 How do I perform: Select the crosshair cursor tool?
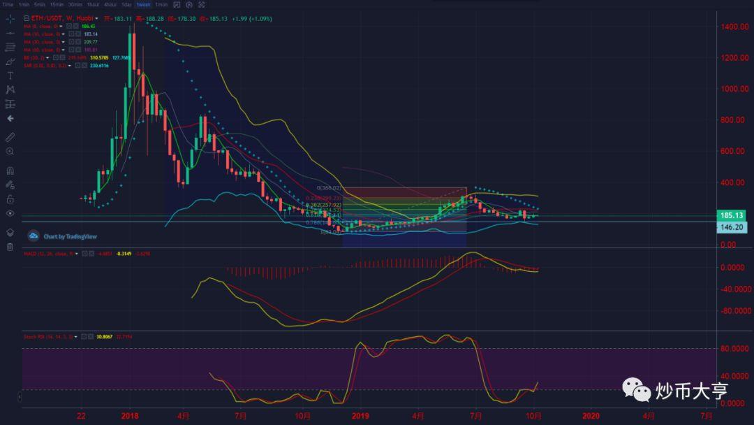10,19
